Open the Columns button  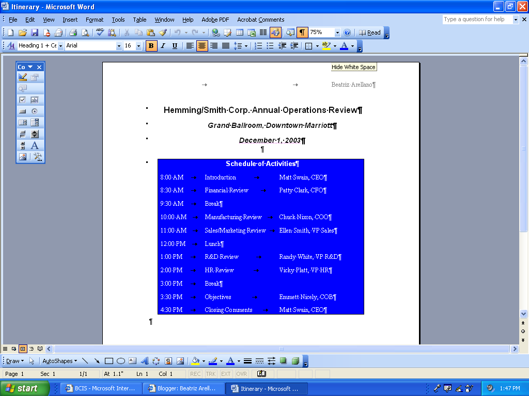(x=263, y=32)
